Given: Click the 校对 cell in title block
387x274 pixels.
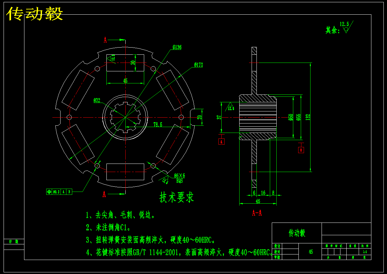Looking at the screenshot, I should 277,252.
